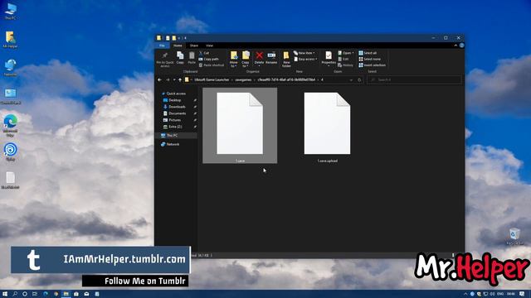This screenshot has height=298, width=531.
Task: Select the 1.save file
Action: [x=240, y=126]
